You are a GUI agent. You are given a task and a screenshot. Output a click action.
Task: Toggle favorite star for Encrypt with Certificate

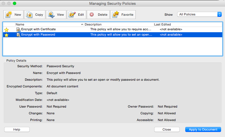[x=6, y=29]
